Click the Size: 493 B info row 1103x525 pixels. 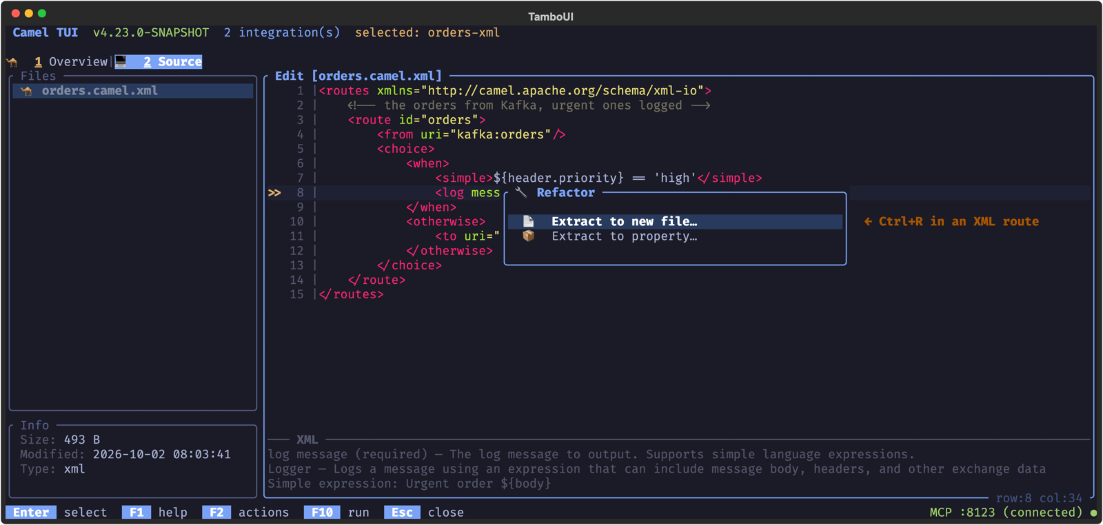(60, 440)
